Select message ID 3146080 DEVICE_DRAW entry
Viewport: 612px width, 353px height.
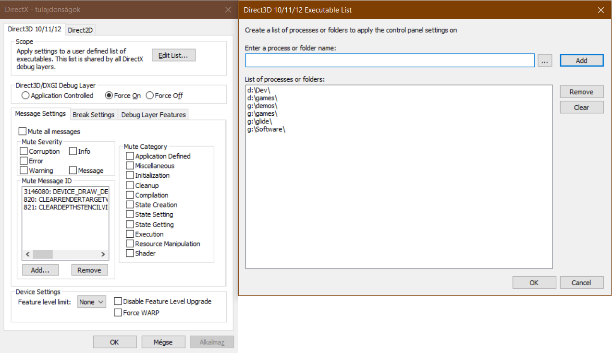click(x=66, y=191)
